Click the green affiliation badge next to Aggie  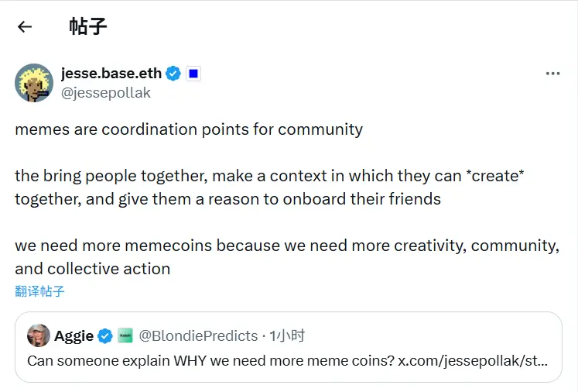(x=125, y=335)
